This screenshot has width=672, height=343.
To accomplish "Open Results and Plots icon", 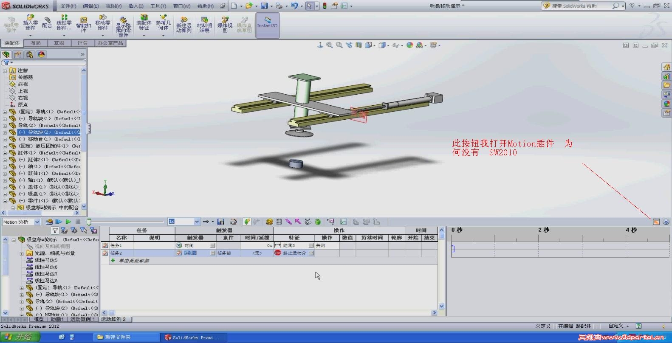I will (x=330, y=222).
